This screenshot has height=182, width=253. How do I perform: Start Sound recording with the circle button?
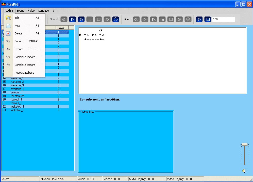tap(116, 19)
